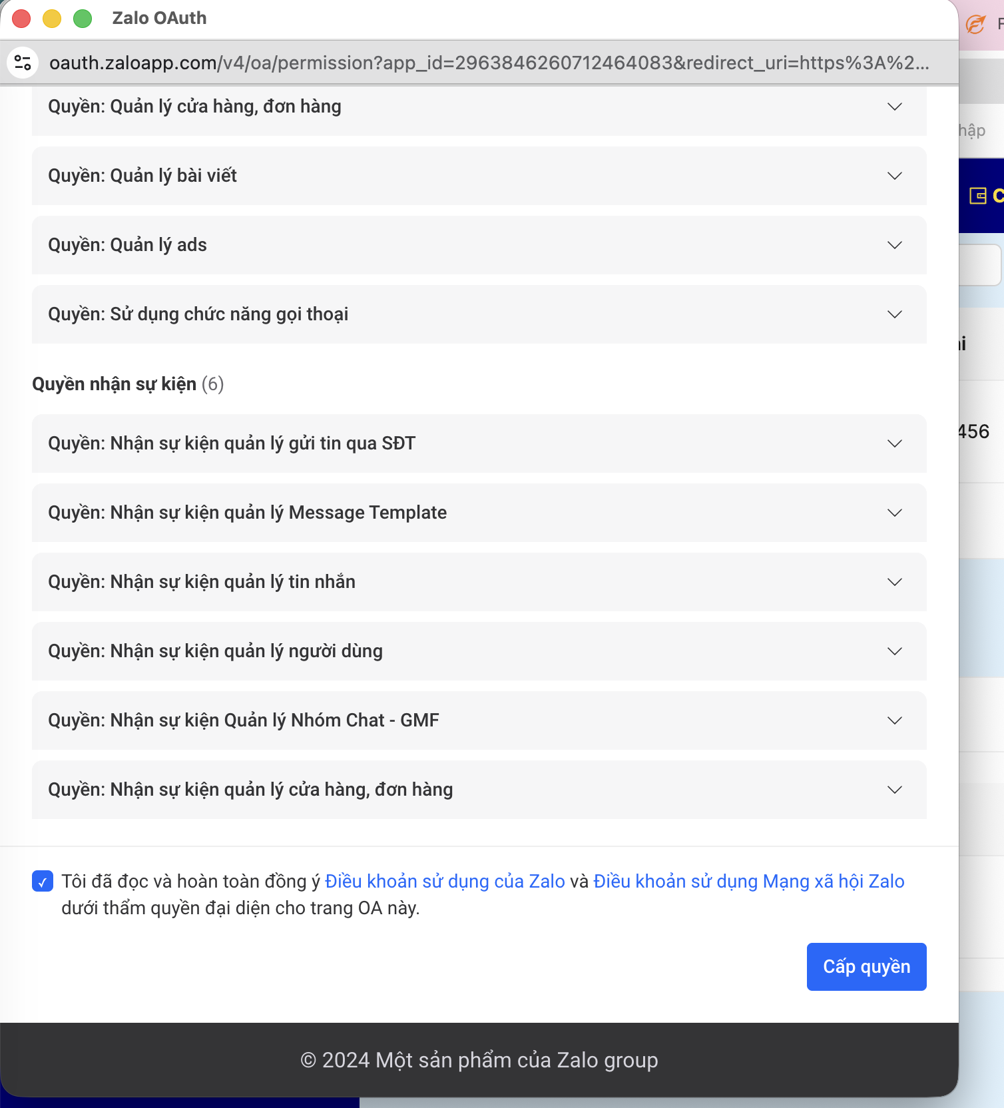Screen dimensions: 1004x1108
Task: Expand Nhận sự kiện quản lý cửa hàng, đơn hàng
Action: (479, 790)
